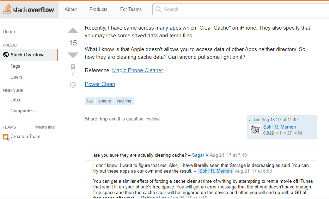
Task: Click the Create a Team briefcase icon
Action: [6, 137]
